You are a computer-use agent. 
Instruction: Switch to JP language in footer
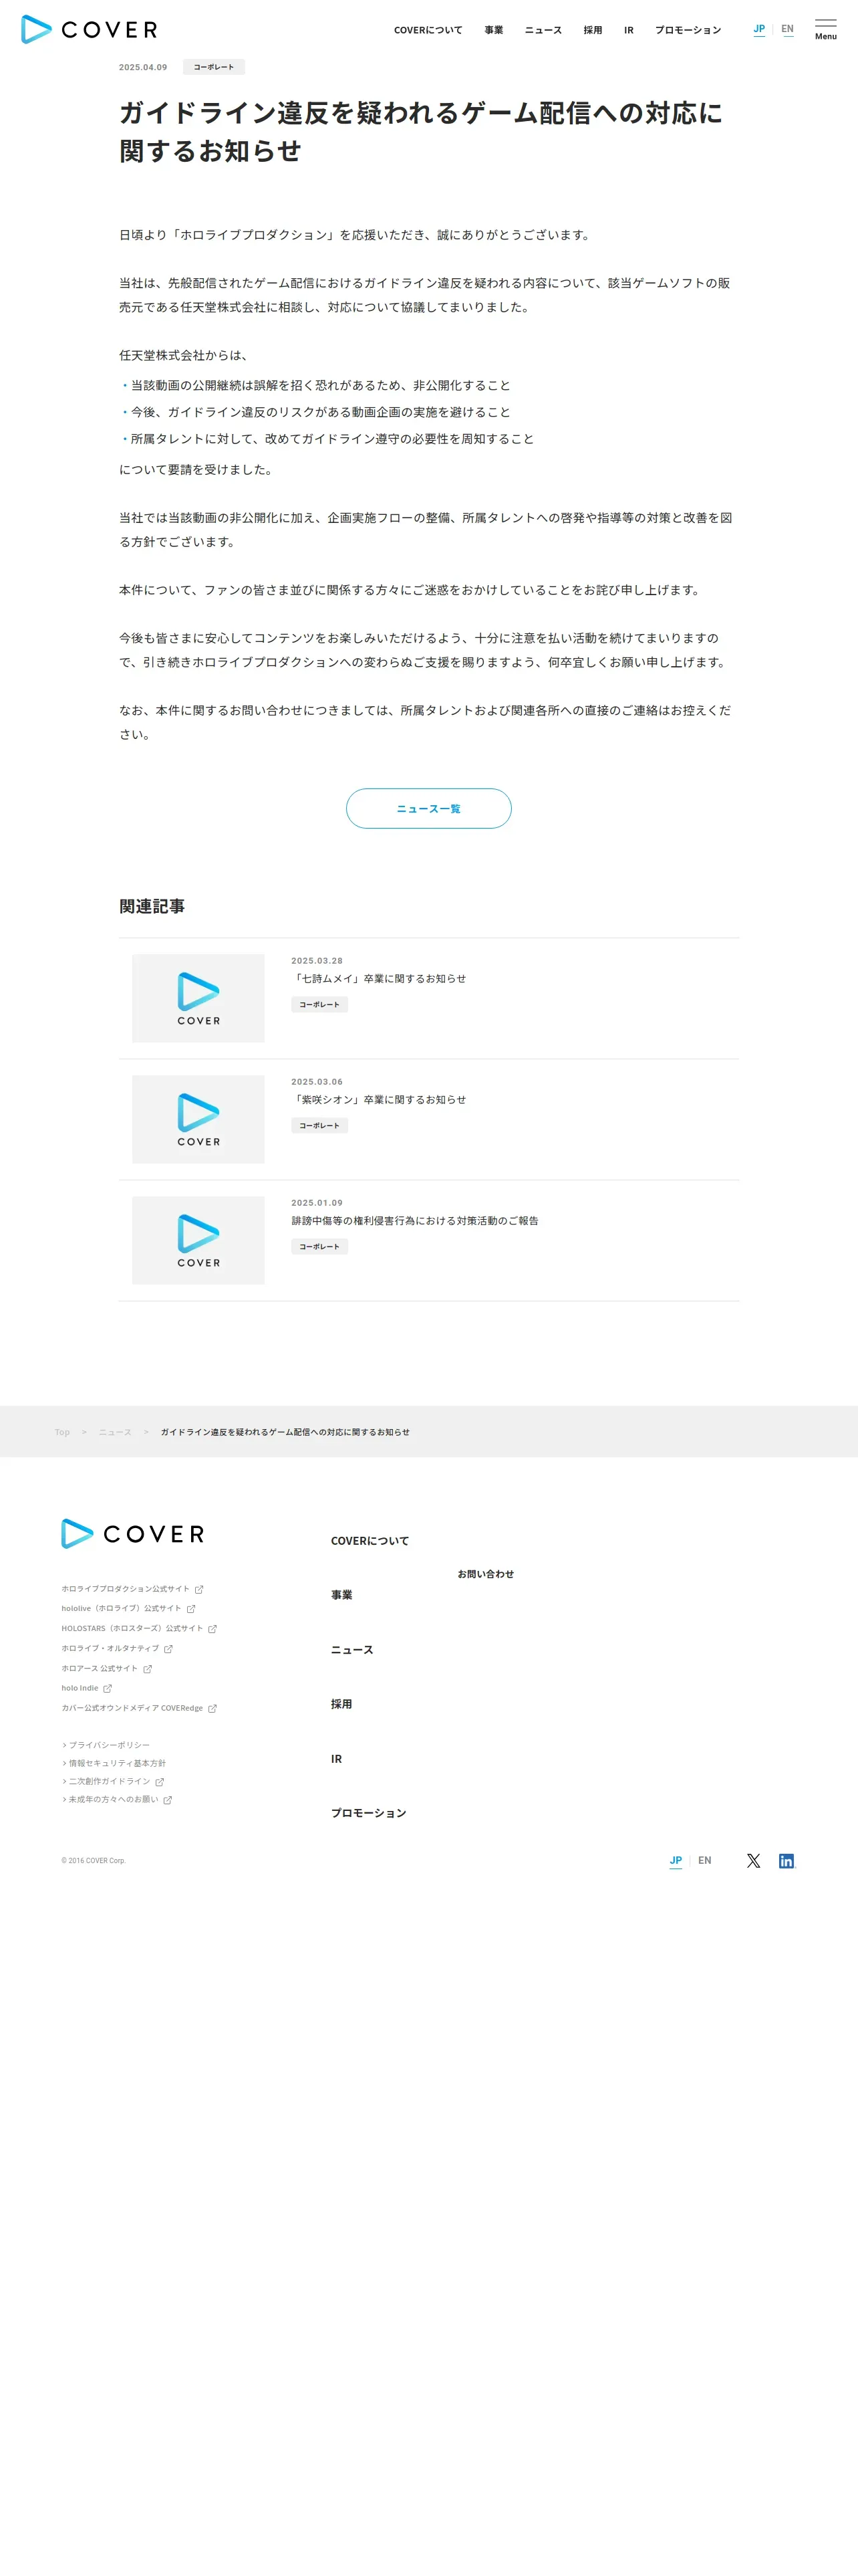tap(675, 1860)
